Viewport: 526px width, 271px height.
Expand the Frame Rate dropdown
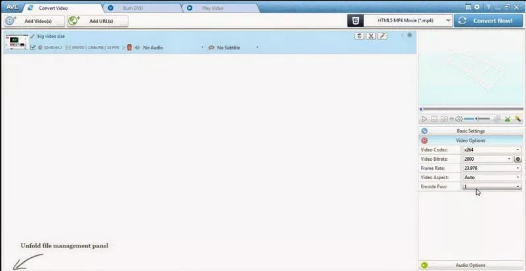[492, 168]
